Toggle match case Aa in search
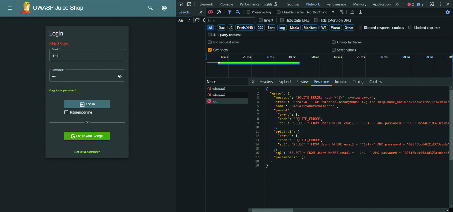453x212 pixels. click(x=180, y=20)
